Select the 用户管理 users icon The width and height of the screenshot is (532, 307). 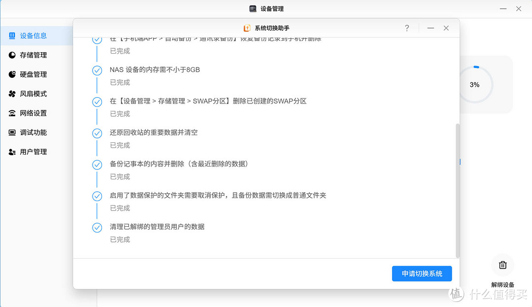(x=12, y=152)
